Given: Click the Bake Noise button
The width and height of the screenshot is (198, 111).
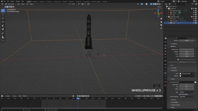Looking at the screenshot, I should (x=182, y=62).
